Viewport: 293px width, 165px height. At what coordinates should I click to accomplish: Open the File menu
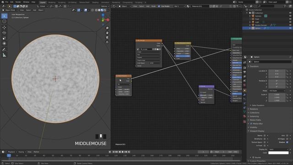pyautogui.click(x=7, y=2)
